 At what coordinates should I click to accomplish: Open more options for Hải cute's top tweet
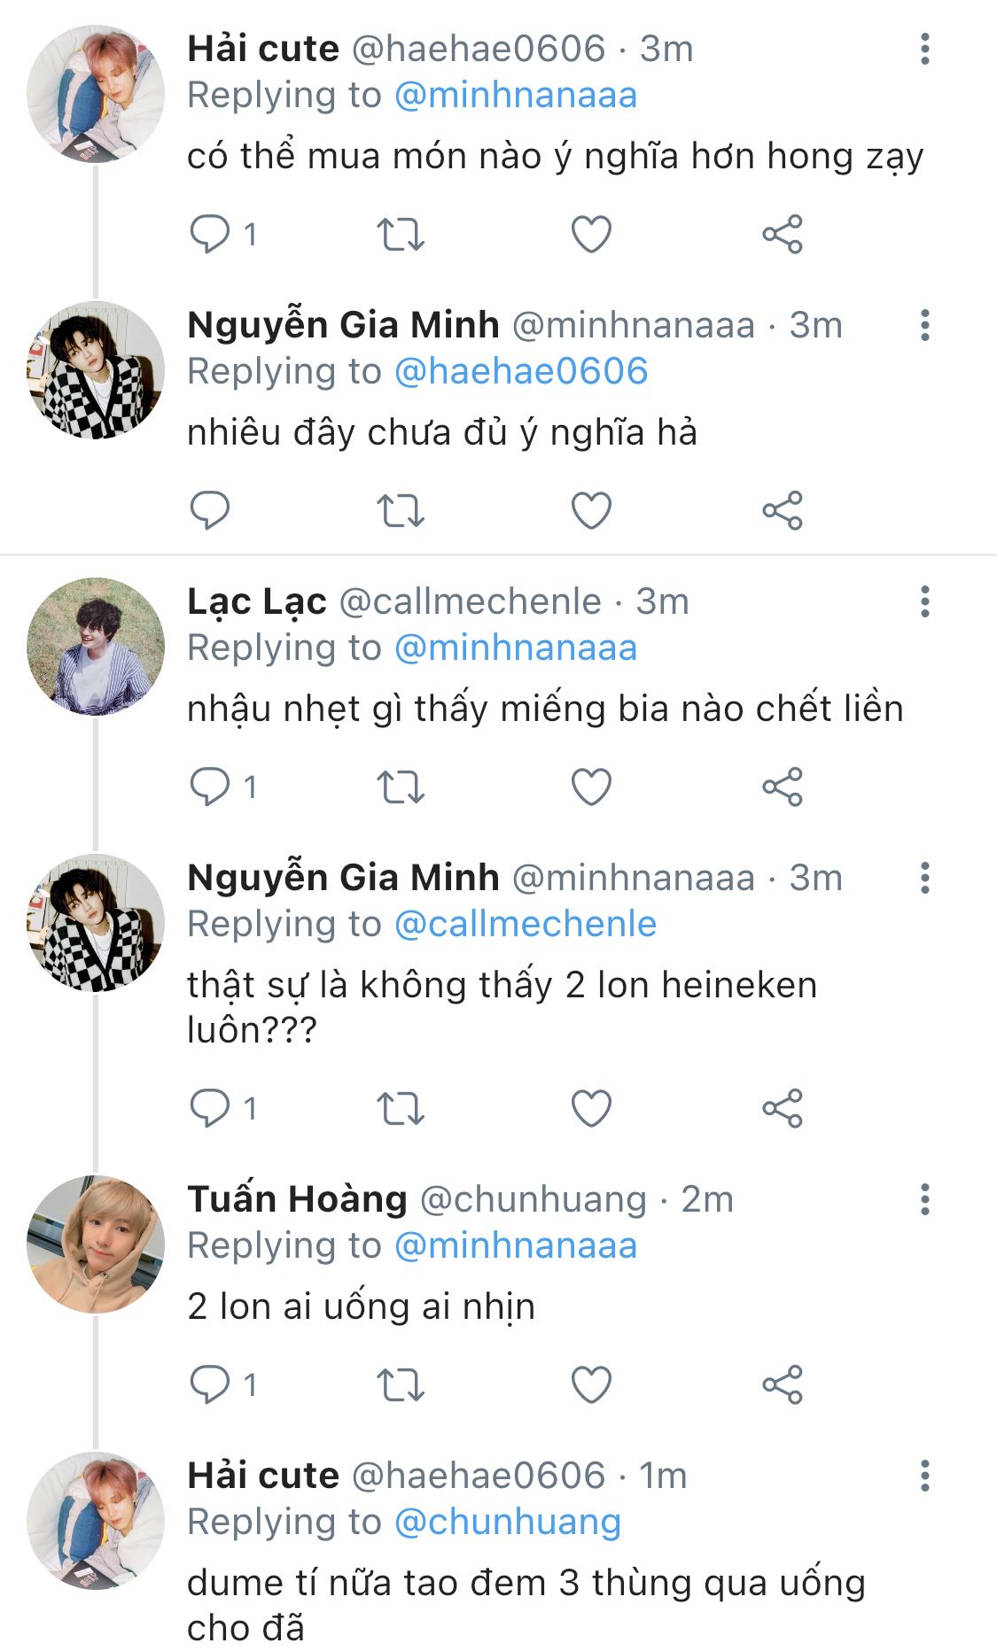(924, 49)
